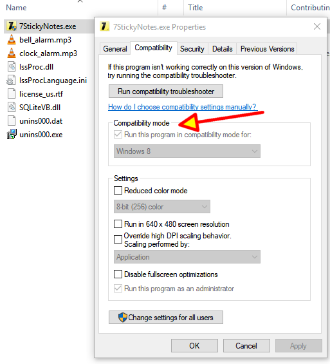Click Change settings for all users
The image size is (330, 364).
click(166, 318)
